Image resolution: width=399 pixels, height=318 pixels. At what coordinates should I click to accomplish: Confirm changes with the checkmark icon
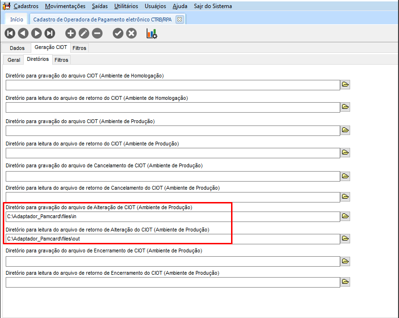click(x=118, y=33)
